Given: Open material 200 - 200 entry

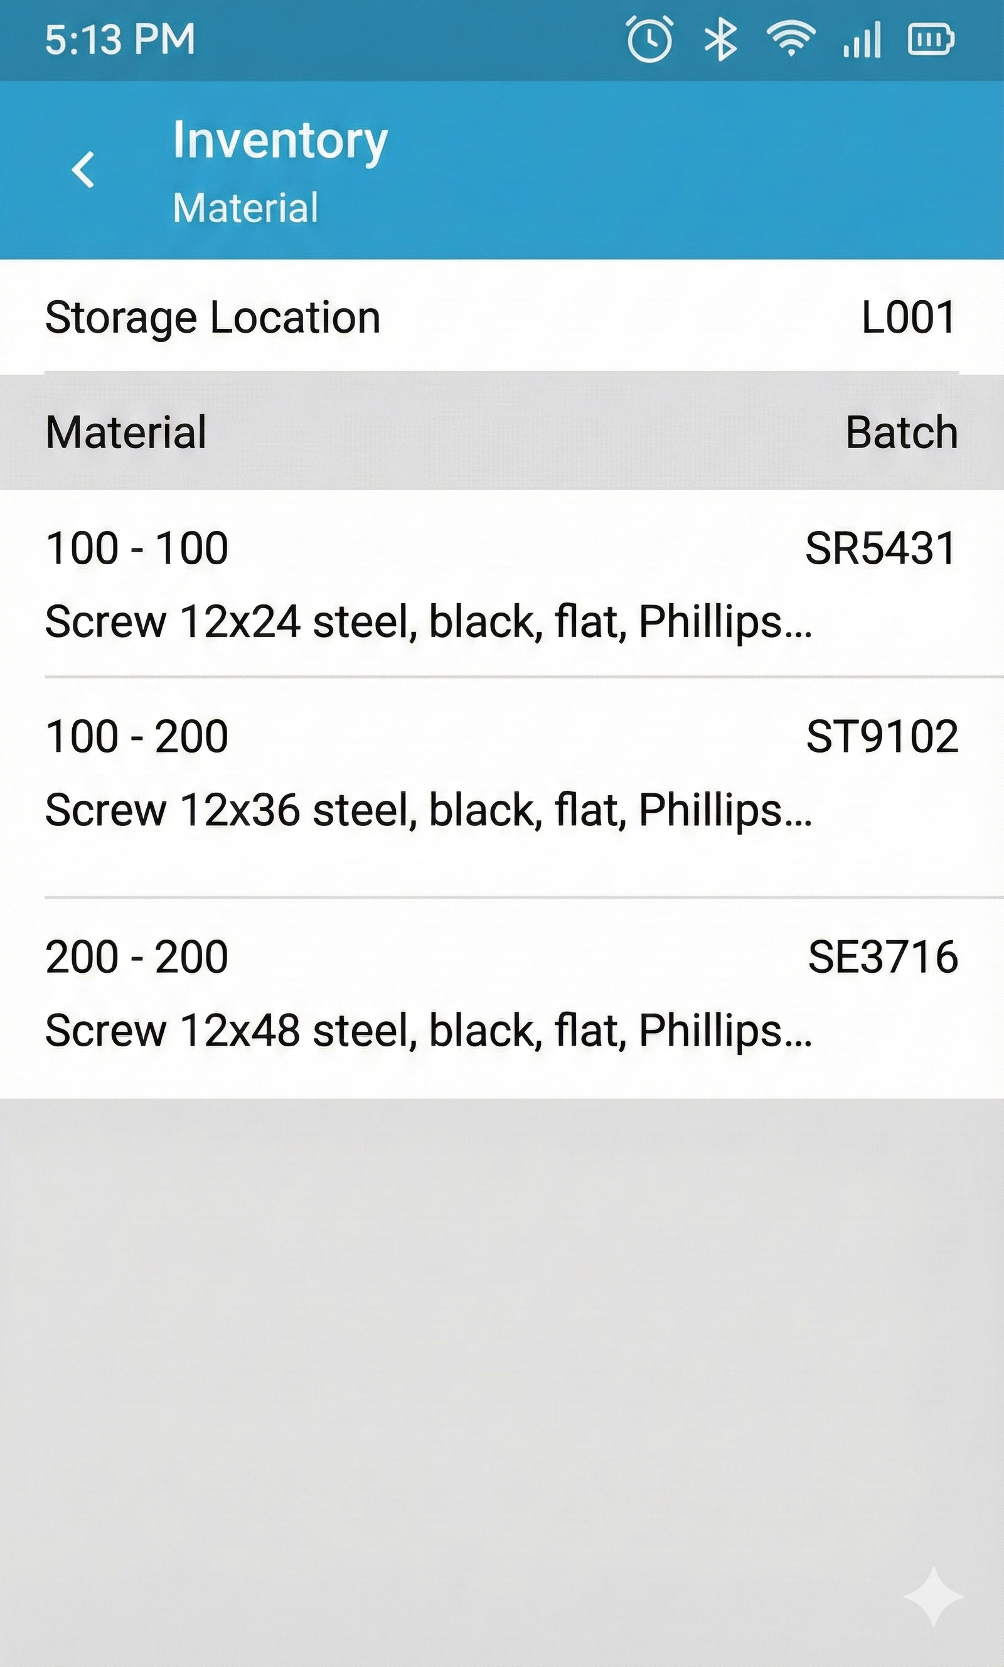Looking at the screenshot, I should (137, 957).
